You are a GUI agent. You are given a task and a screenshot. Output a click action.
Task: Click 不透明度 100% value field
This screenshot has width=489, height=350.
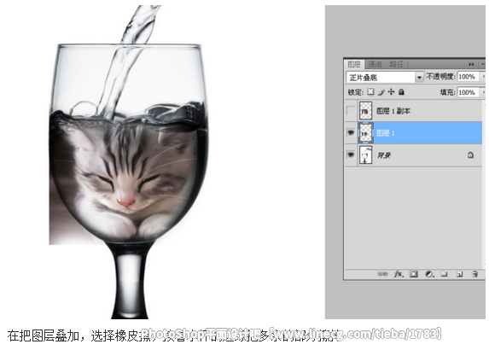coord(469,77)
